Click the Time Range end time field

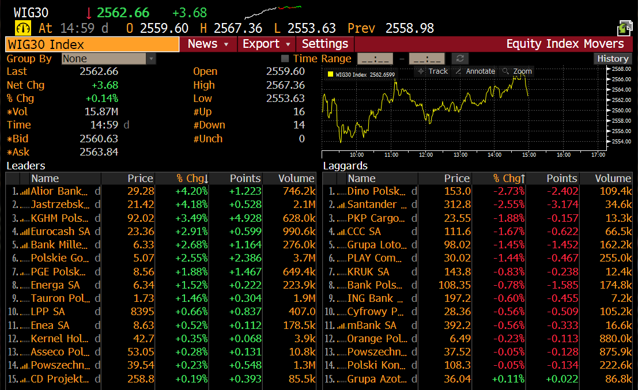coord(427,59)
